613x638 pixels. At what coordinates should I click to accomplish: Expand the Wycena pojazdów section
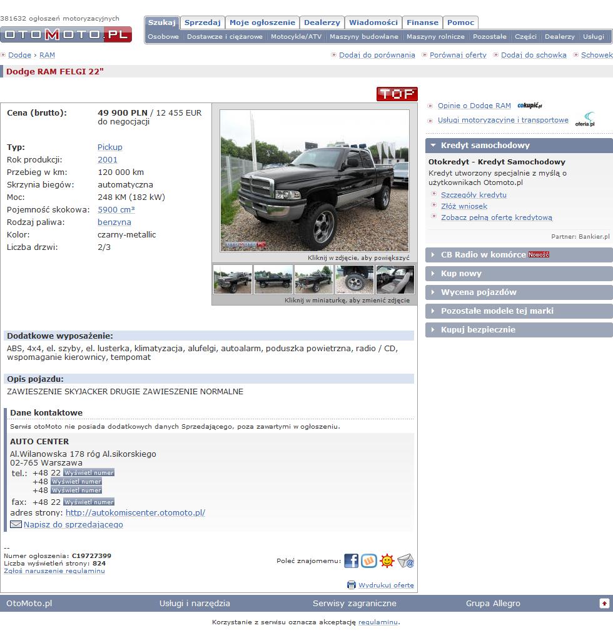point(519,292)
